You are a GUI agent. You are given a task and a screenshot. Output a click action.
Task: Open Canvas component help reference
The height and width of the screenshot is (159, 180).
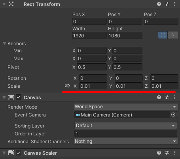(159, 97)
